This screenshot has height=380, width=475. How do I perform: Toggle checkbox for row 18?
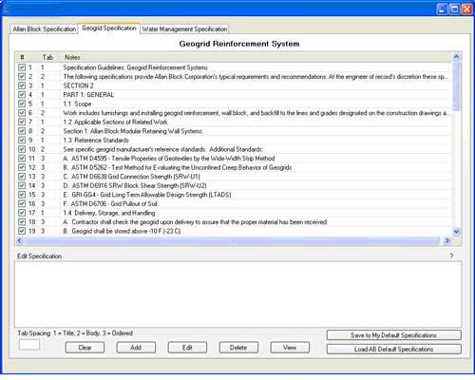(22, 222)
